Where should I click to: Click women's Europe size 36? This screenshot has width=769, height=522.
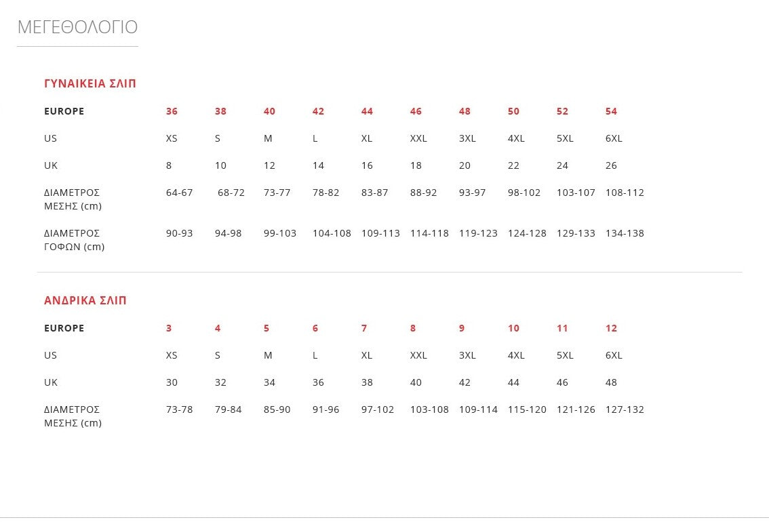(x=172, y=111)
